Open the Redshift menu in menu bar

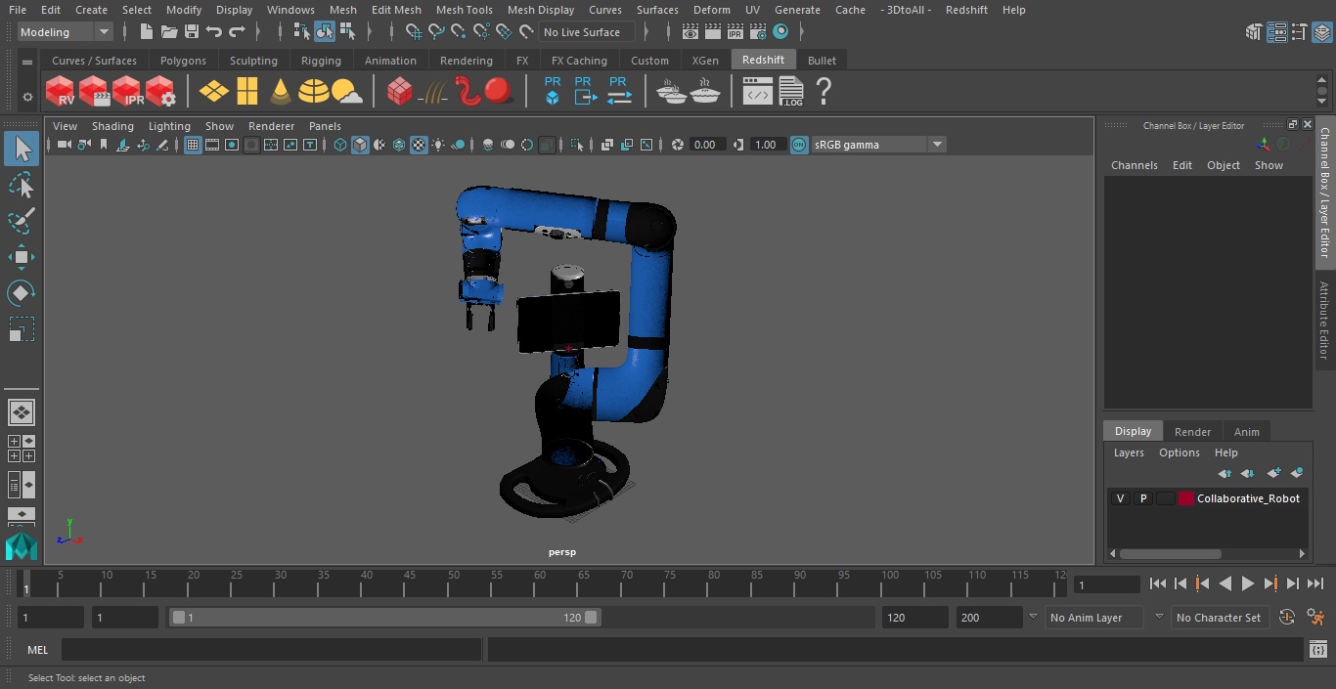[x=966, y=10]
